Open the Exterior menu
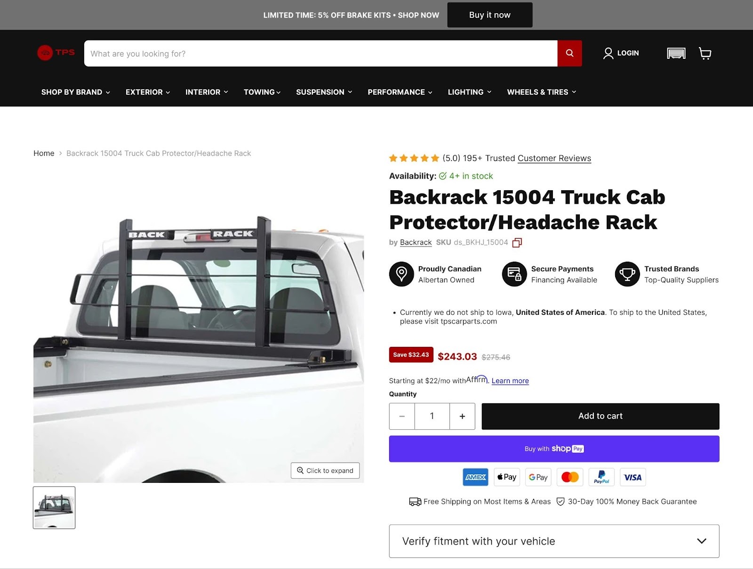The height and width of the screenshot is (569, 753). [x=148, y=92]
